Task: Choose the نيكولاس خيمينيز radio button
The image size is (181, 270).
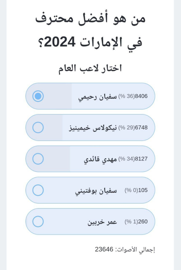Action: [38, 128]
